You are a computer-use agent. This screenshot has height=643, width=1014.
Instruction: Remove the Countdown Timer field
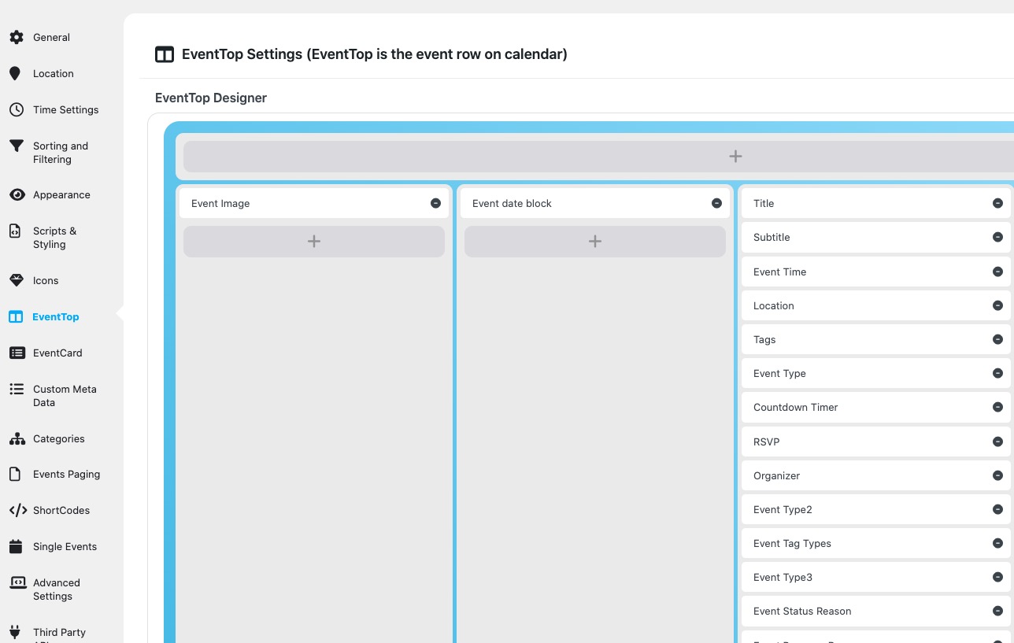997,407
